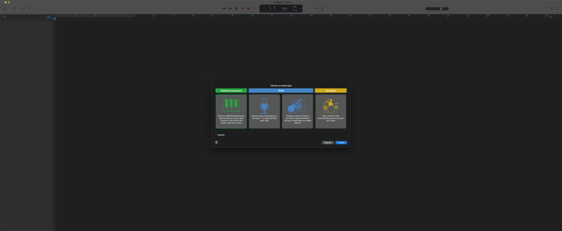The width and height of the screenshot is (562, 231).
Task: Click the Cancel button
Action: (328, 143)
